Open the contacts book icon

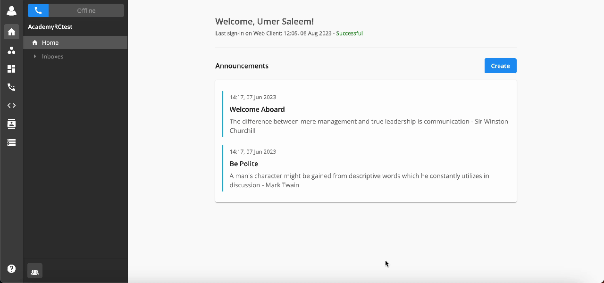tap(11, 124)
